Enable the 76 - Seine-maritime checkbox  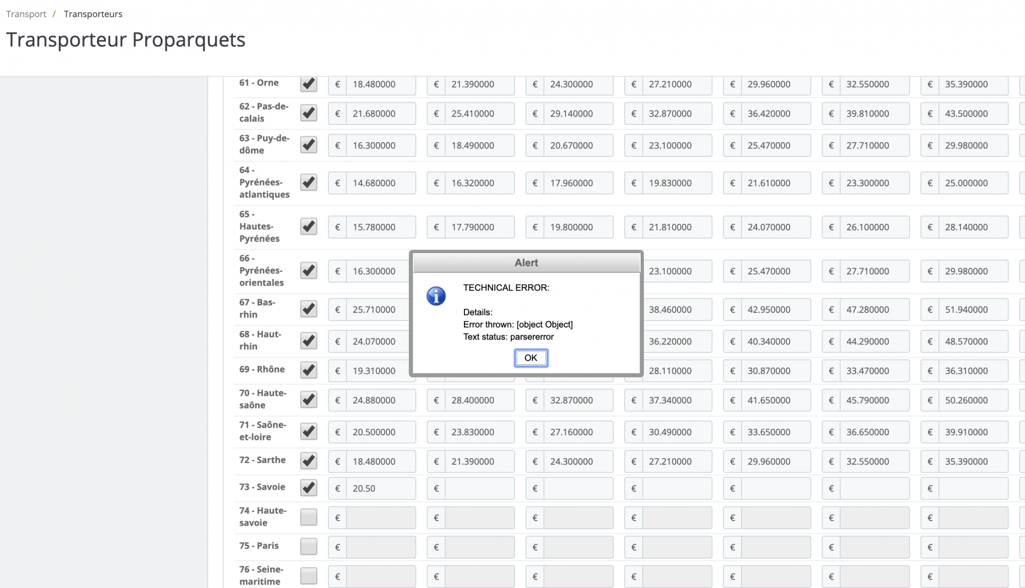pos(309,576)
